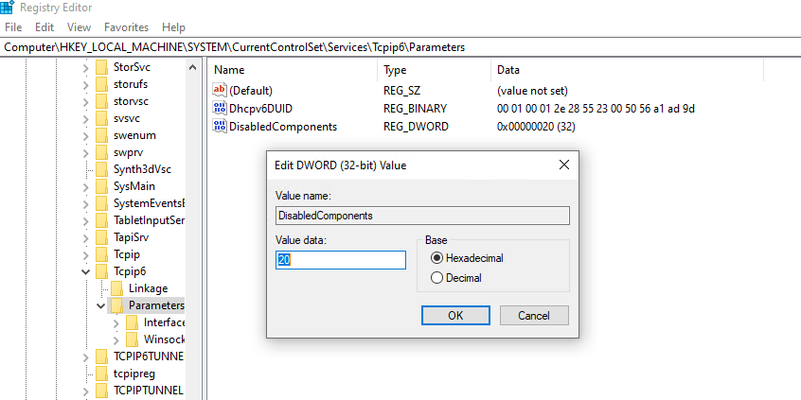
Task: Collapse the Tcpip6 key
Action: (86, 272)
